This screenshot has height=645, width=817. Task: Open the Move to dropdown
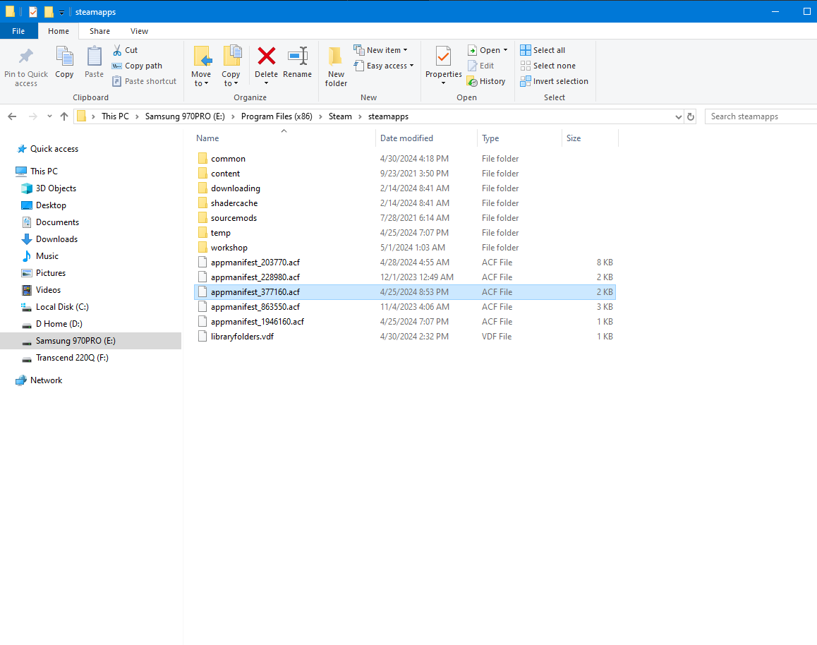tap(201, 78)
